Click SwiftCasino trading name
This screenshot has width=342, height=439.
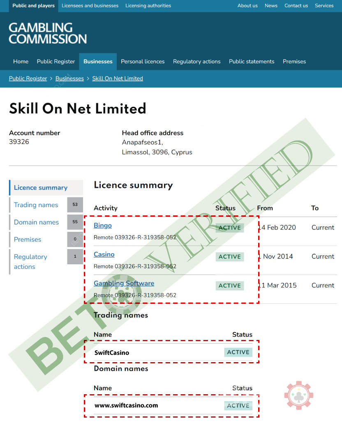click(x=112, y=353)
